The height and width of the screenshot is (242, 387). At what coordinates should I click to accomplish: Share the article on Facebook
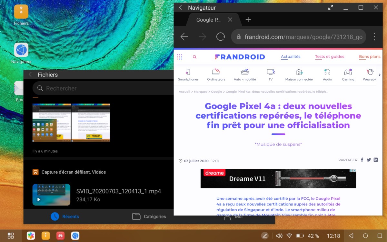pyautogui.click(x=362, y=160)
